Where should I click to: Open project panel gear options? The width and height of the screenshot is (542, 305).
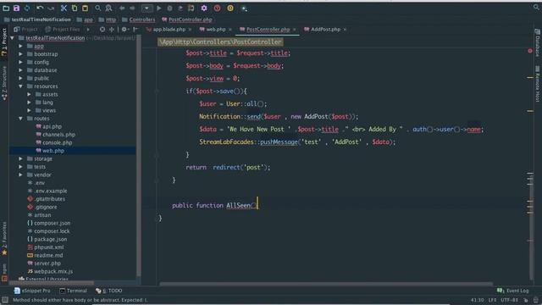[124, 30]
